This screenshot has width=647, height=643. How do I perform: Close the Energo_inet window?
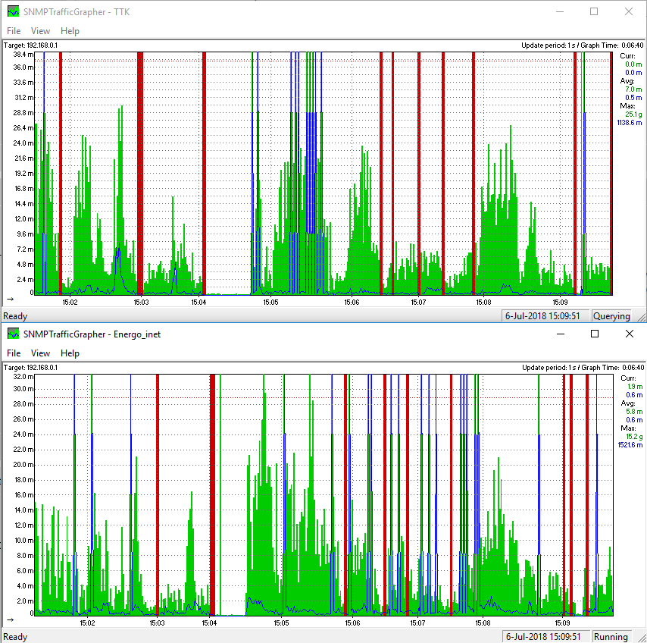[x=629, y=334]
